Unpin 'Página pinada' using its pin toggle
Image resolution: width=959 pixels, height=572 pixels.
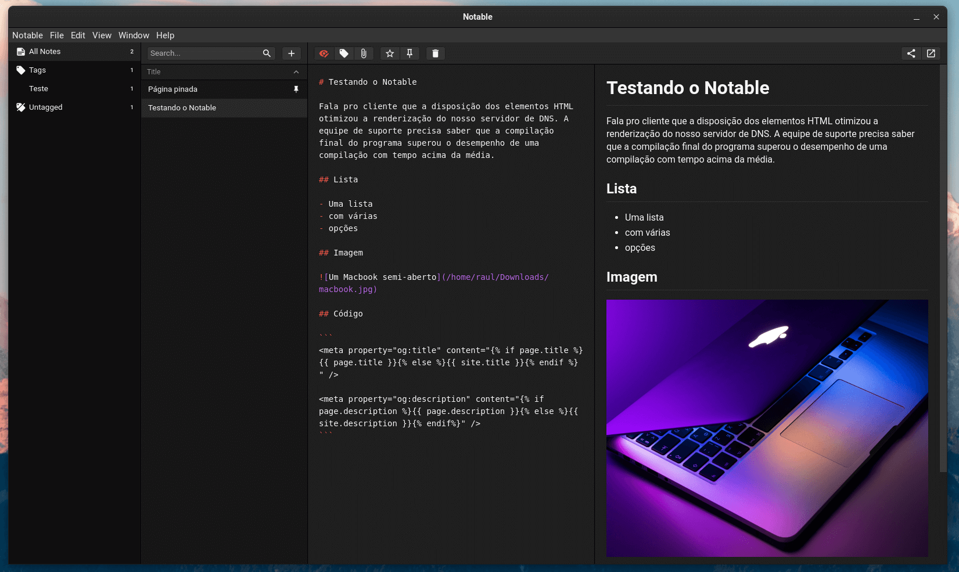click(x=296, y=89)
